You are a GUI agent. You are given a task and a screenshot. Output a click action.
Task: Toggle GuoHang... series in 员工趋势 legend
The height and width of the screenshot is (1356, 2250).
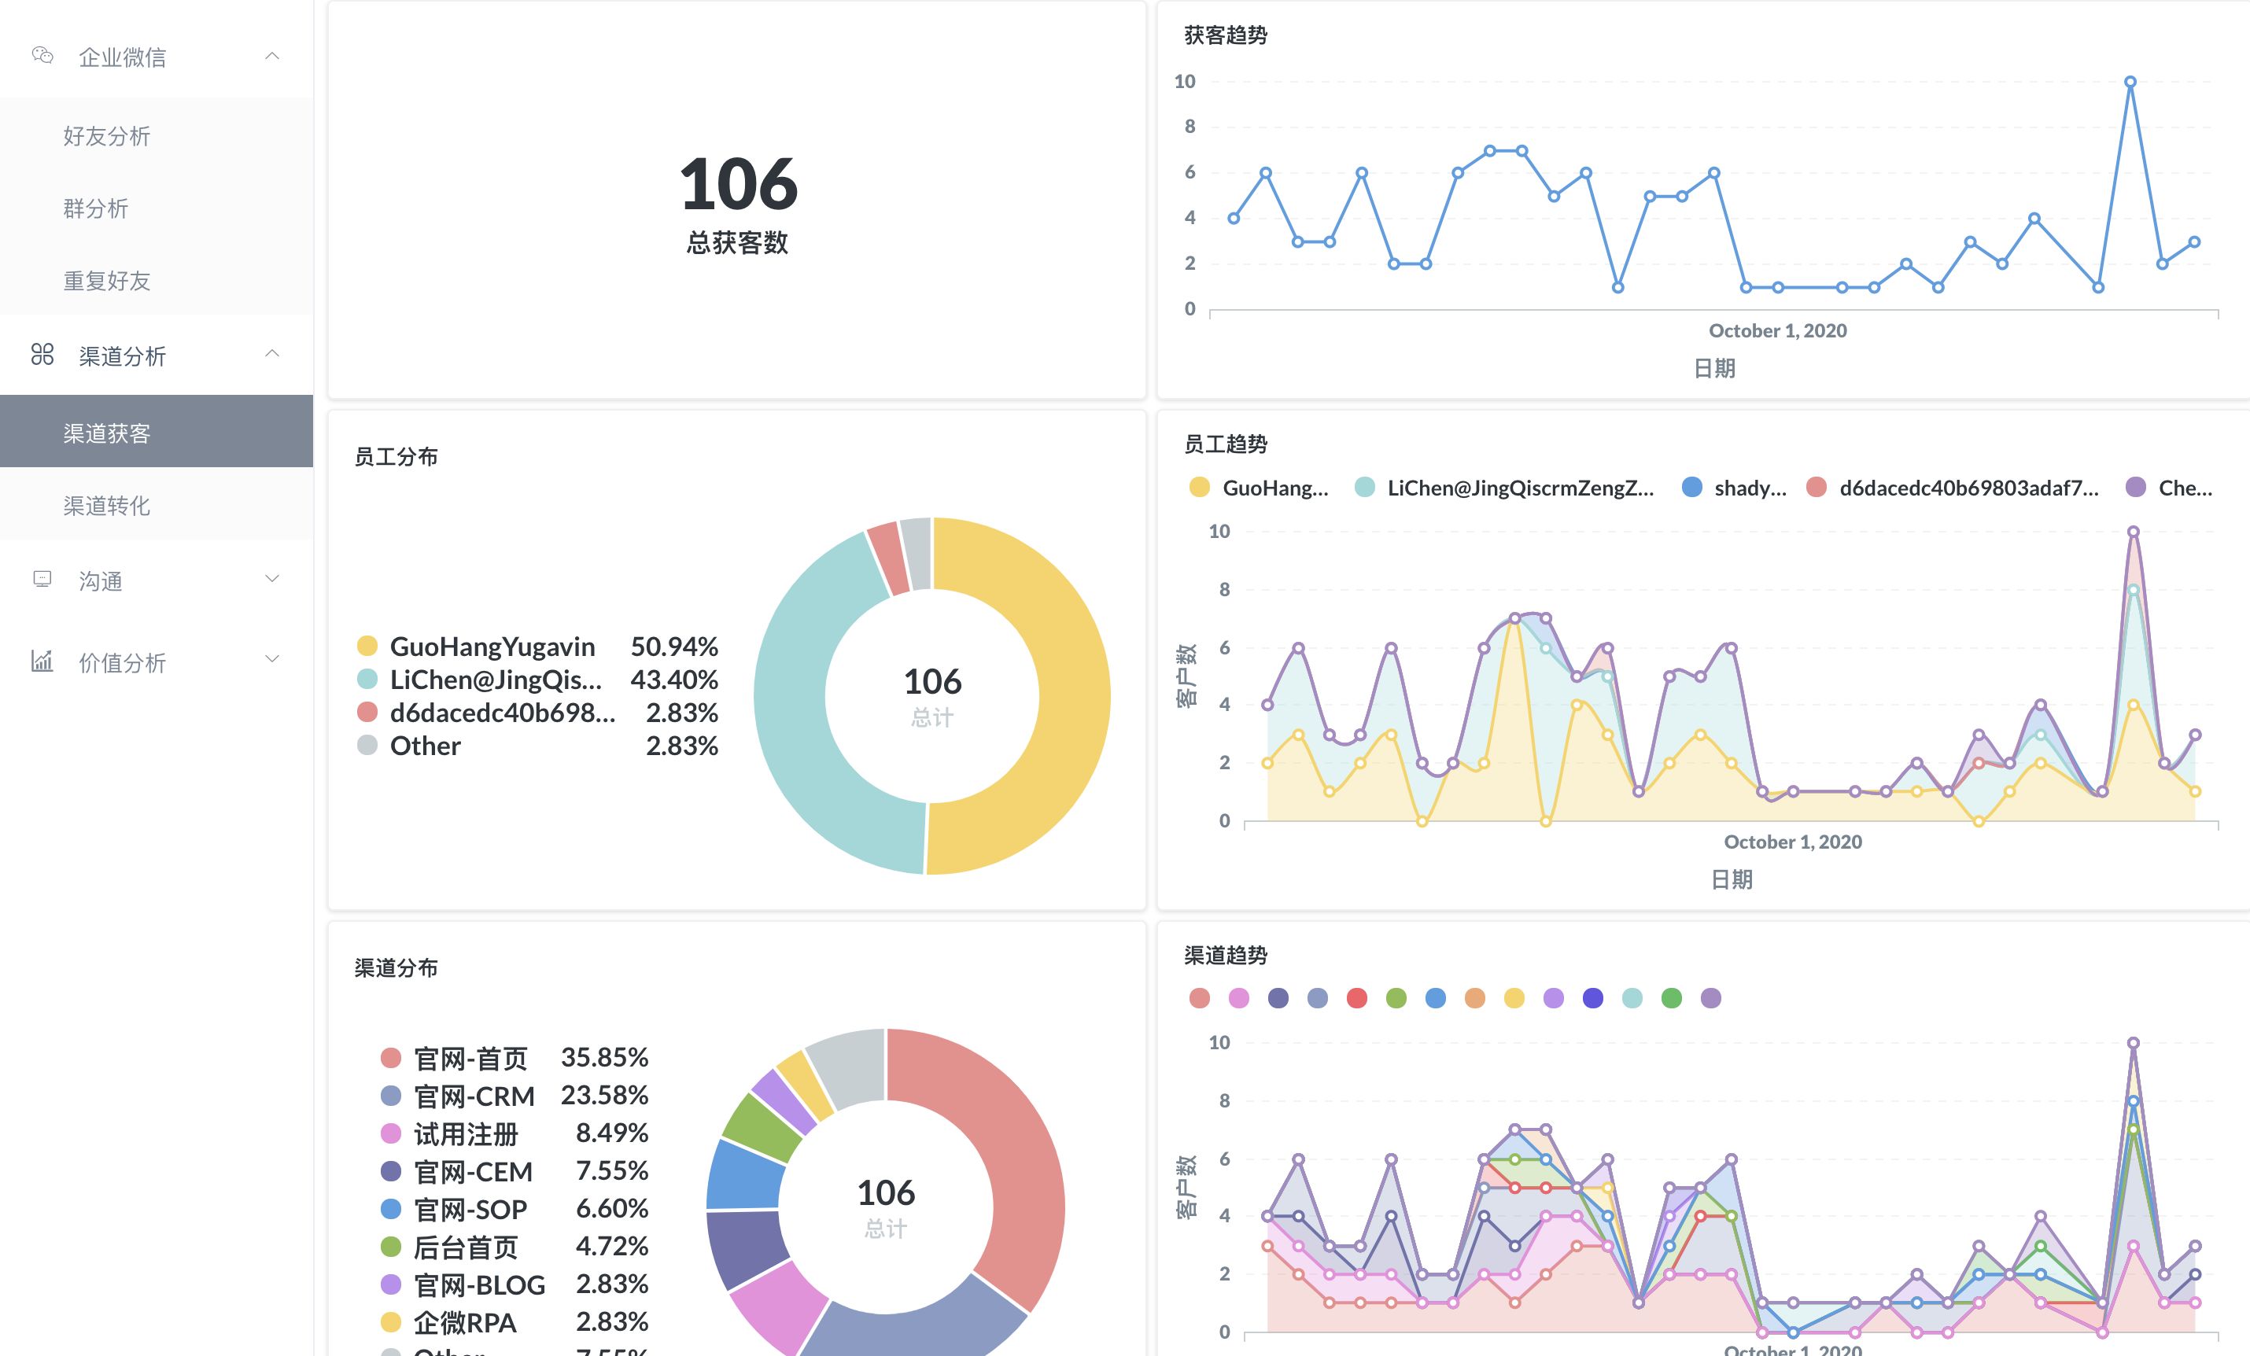pos(1274,488)
